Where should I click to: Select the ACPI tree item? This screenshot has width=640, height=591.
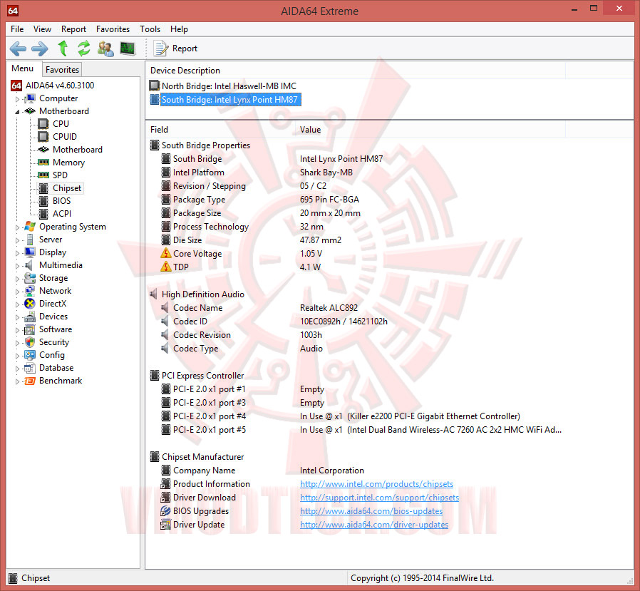[61, 213]
